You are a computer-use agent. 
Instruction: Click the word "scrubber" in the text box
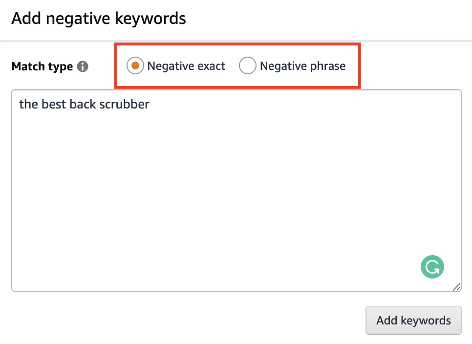point(124,104)
